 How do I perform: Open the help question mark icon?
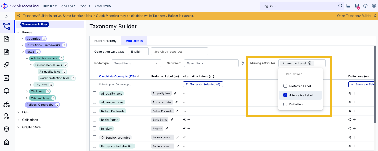click(x=366, y=6)
